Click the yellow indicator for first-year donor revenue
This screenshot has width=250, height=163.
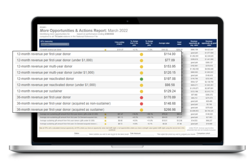(141, 54)
